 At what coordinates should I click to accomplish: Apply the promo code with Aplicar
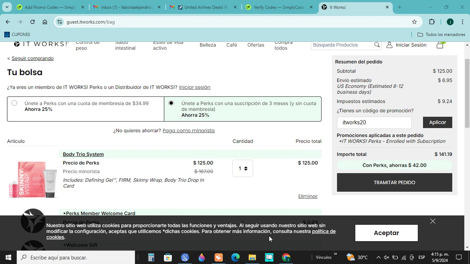437,122
